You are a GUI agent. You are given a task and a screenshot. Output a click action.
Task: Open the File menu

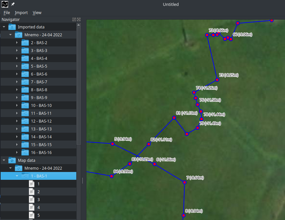click(x=7, y=12)
